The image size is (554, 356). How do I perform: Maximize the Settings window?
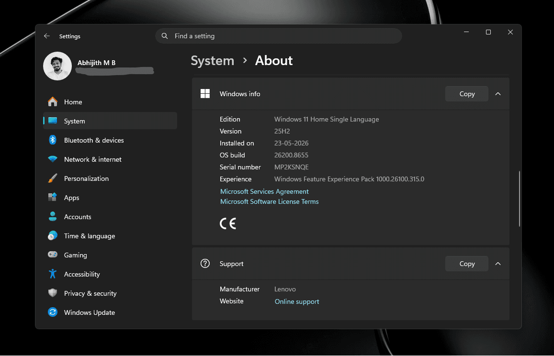click(x=488, y=32)
